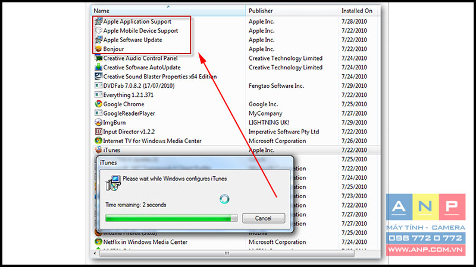Select the "Apple Mobile Device Support" entry
This screenshot has width=476, height=267.
click(140, 31)
